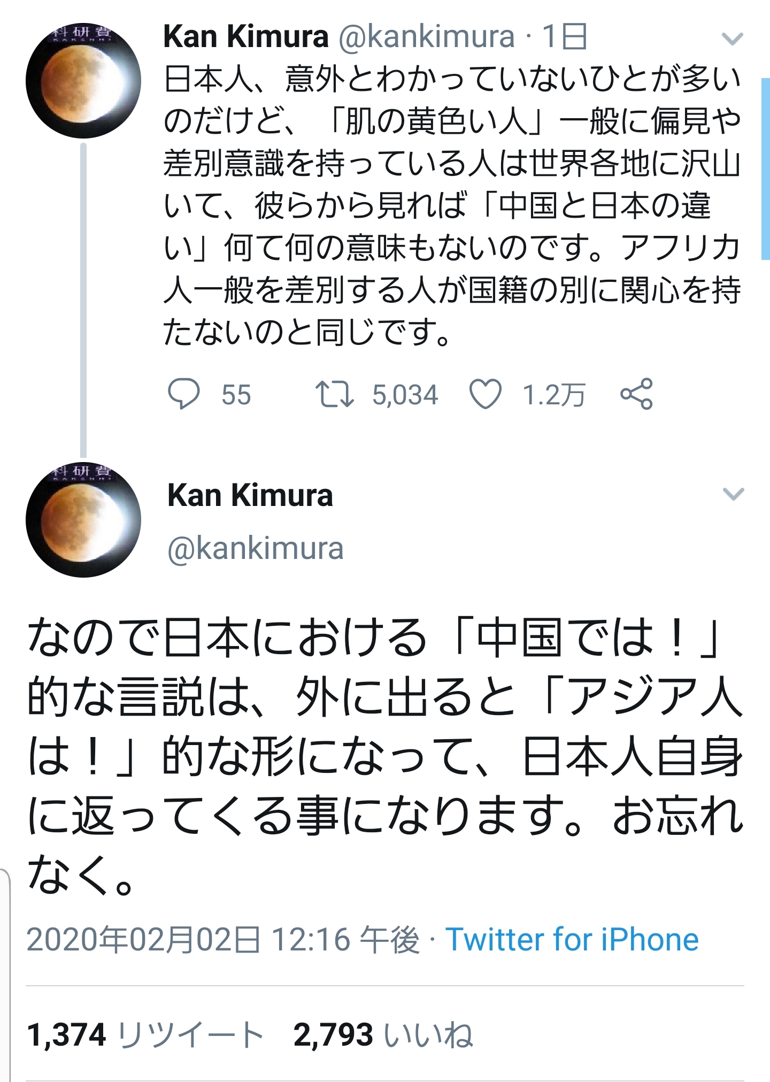Image resolution: width=770 pixels, height=1082 pixels.
Task: View the 2,793 likes list
Action: tap(383, 1034)
